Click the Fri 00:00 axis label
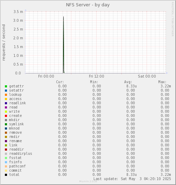The height and width of the screenshot is (185, 176). 46,76
